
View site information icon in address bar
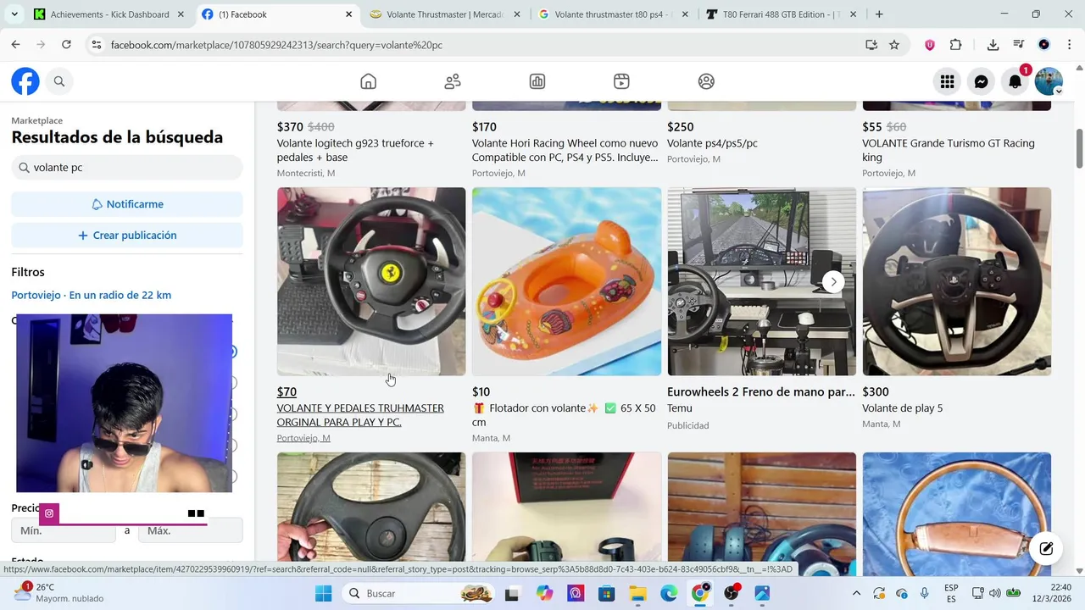point(96,45)
